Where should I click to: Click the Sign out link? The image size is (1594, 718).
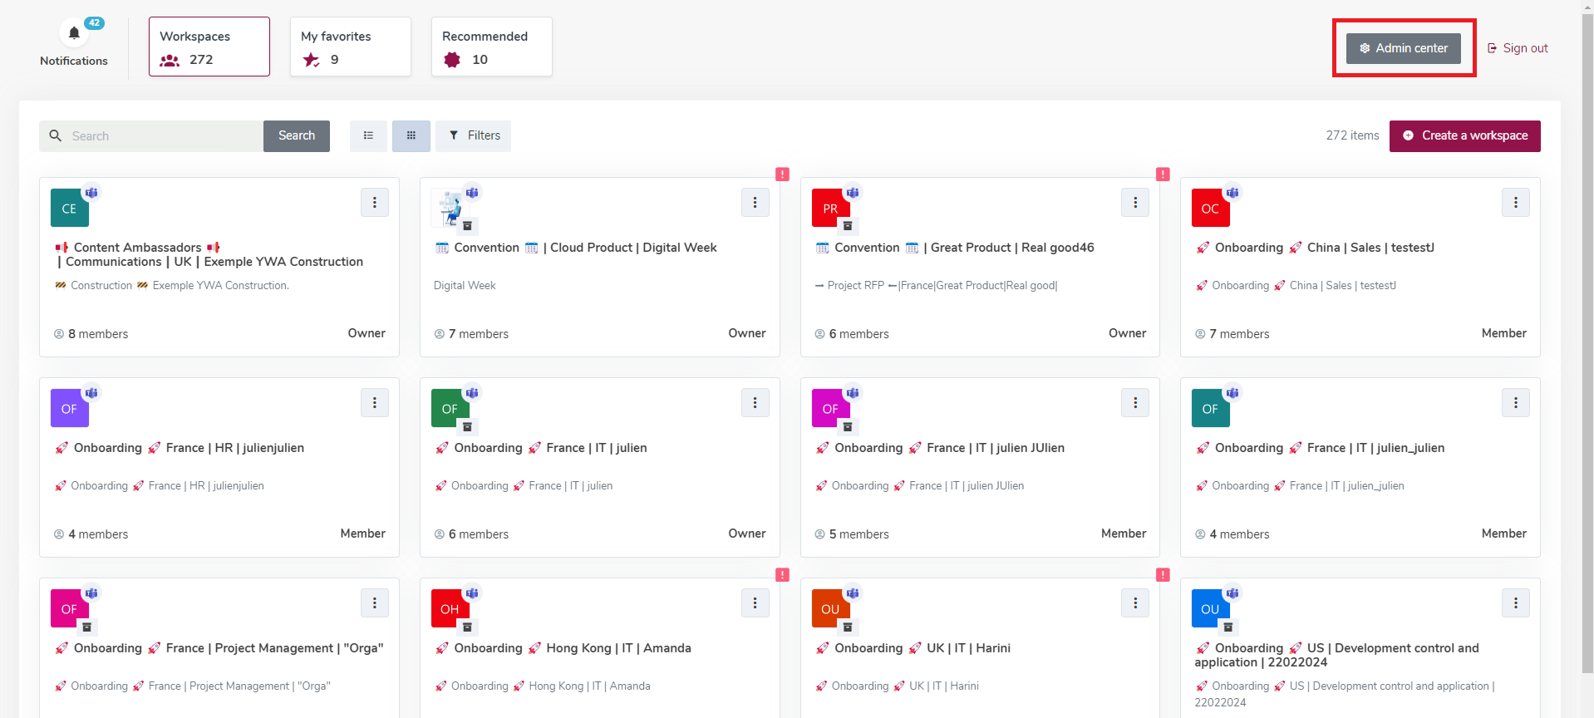[x=1518, y=48]
